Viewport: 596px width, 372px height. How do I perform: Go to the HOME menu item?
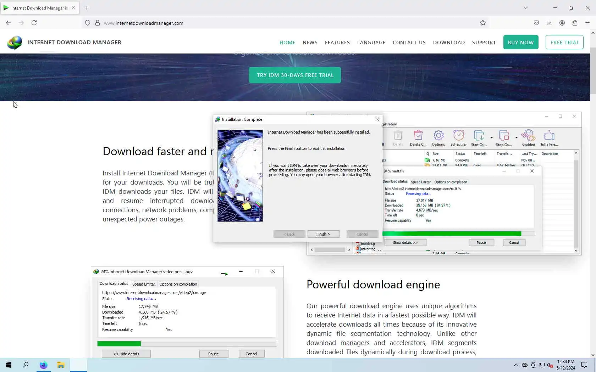pos(287,43)
